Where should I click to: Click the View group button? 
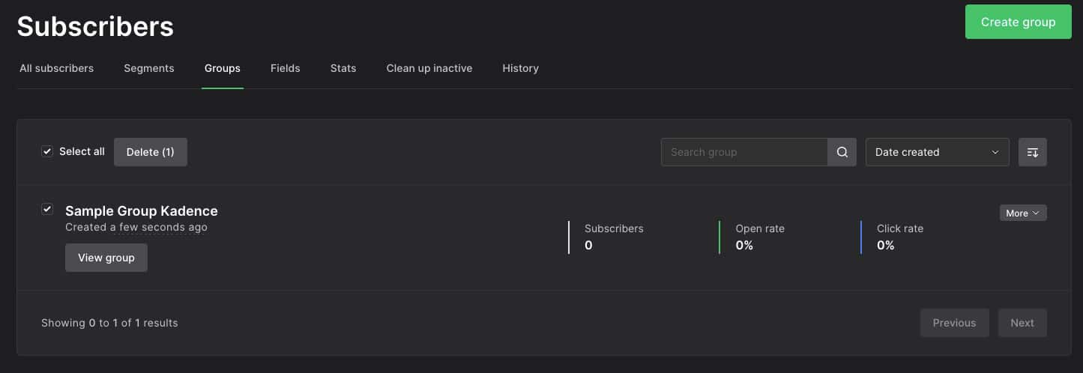106,258
